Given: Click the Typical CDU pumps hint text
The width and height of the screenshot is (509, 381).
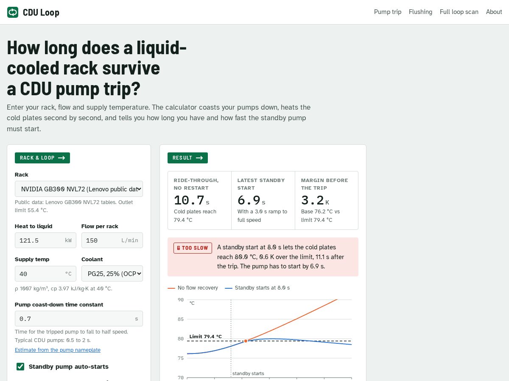Looking at the screenshot, I should coord(53,340).
